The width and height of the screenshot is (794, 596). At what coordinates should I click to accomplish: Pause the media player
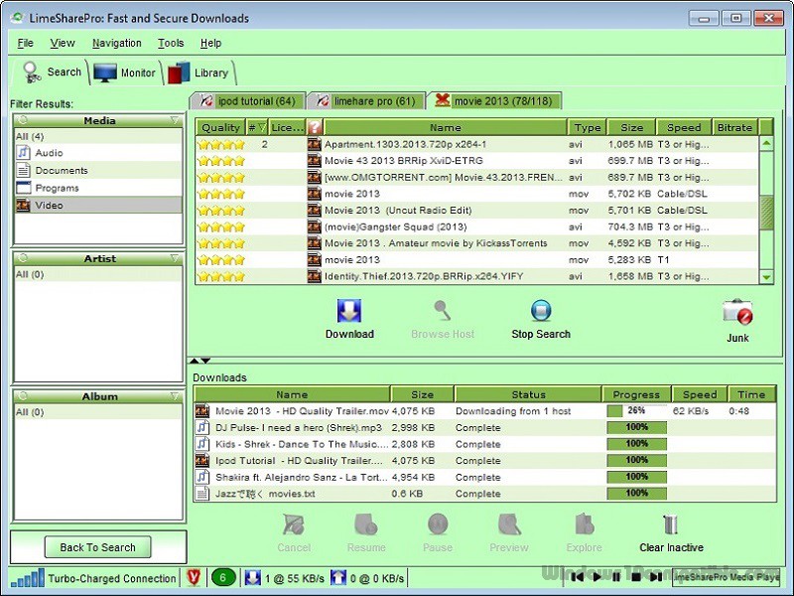[616, 577]
